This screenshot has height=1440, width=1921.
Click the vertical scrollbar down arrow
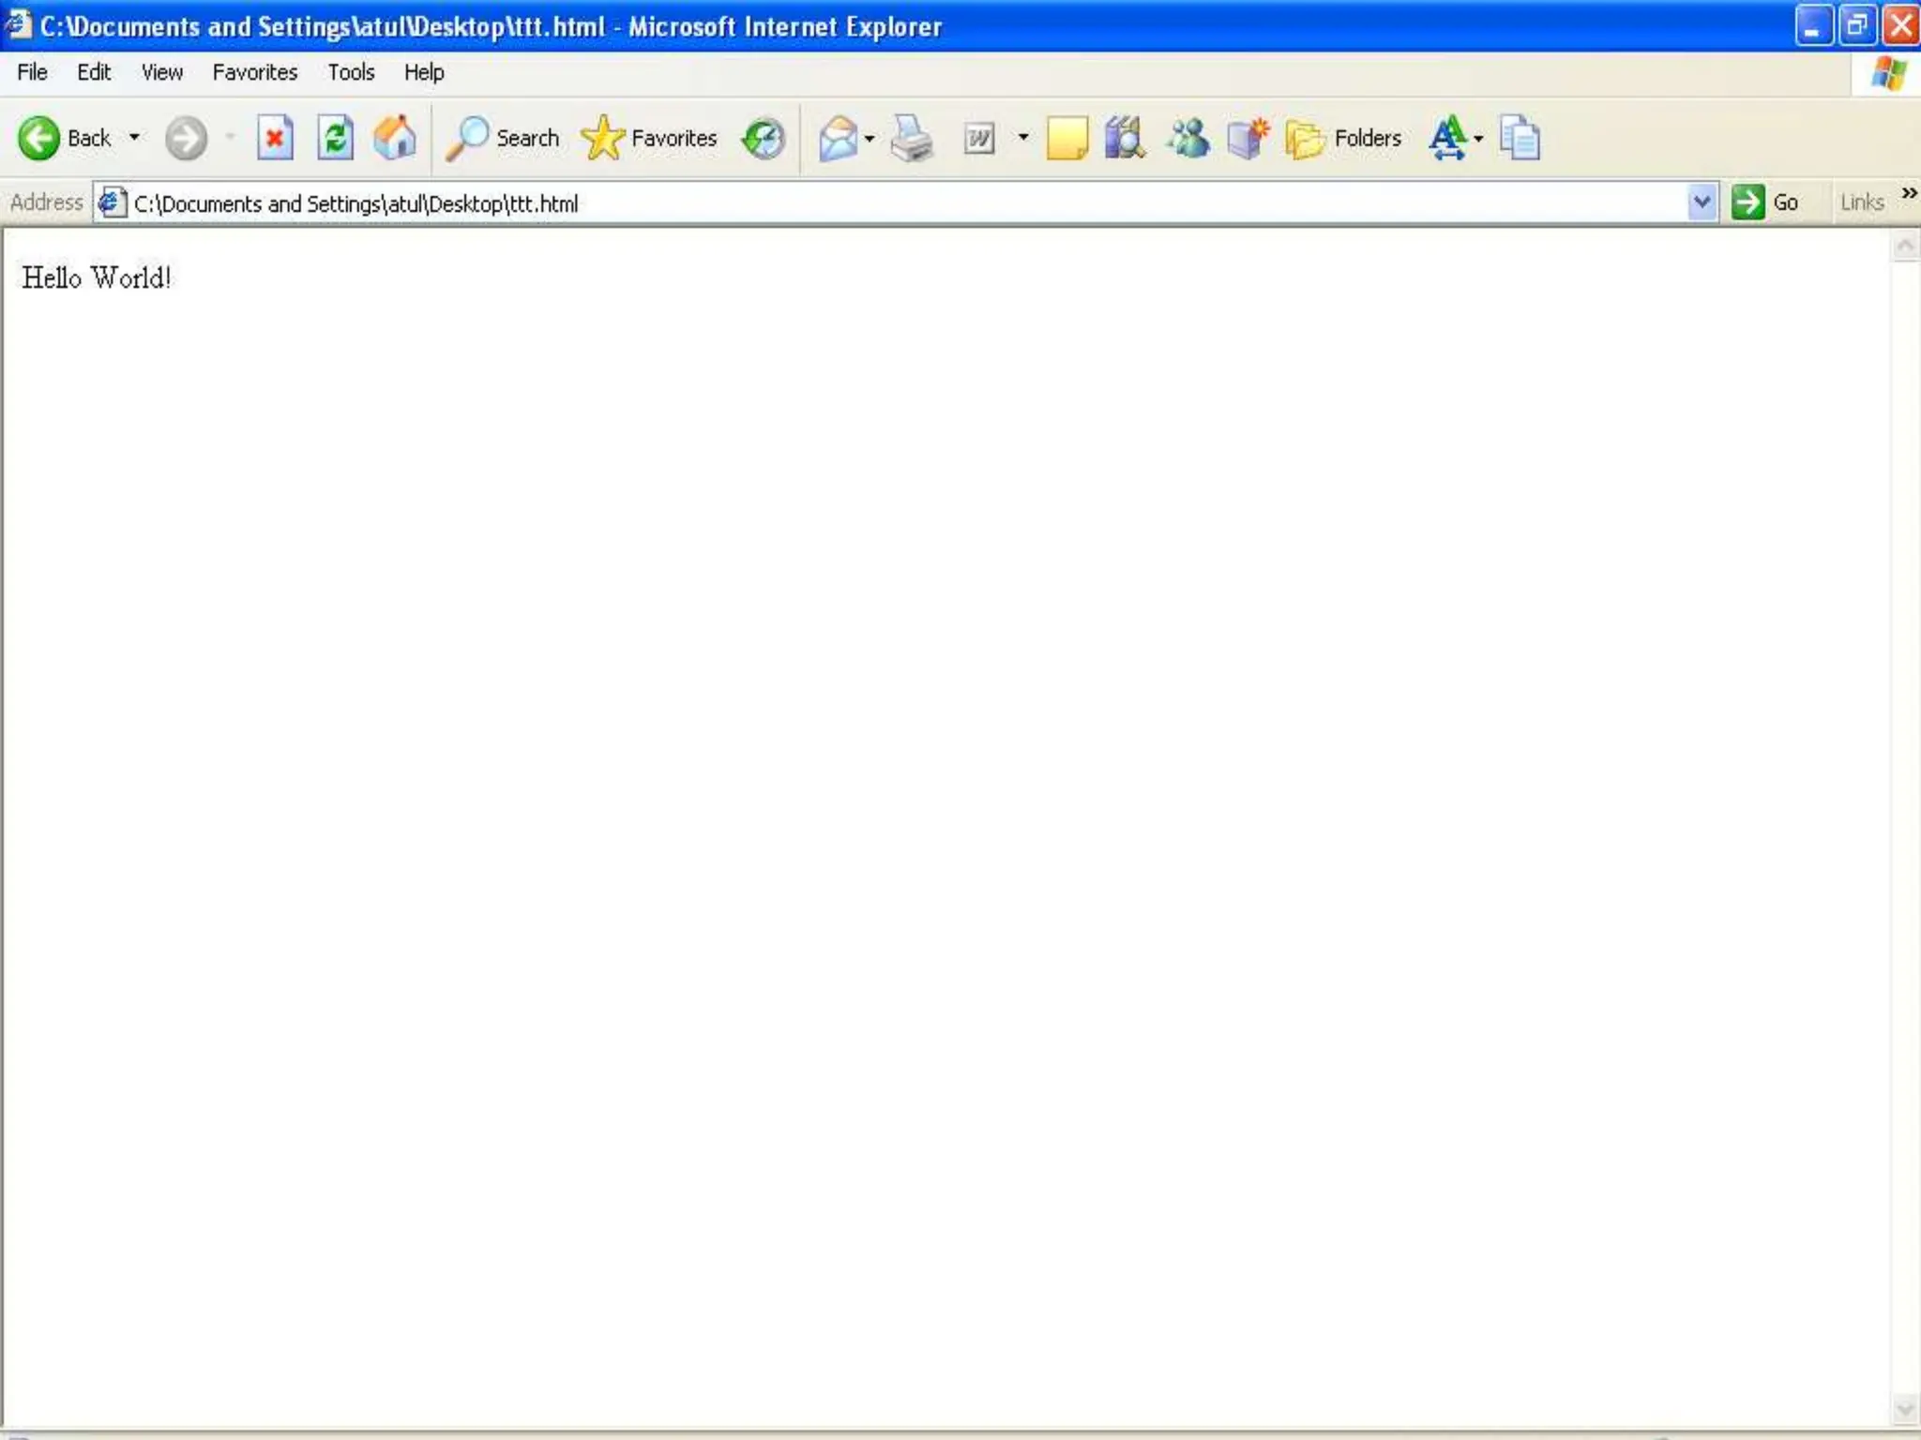(x=1904, y=1408)
